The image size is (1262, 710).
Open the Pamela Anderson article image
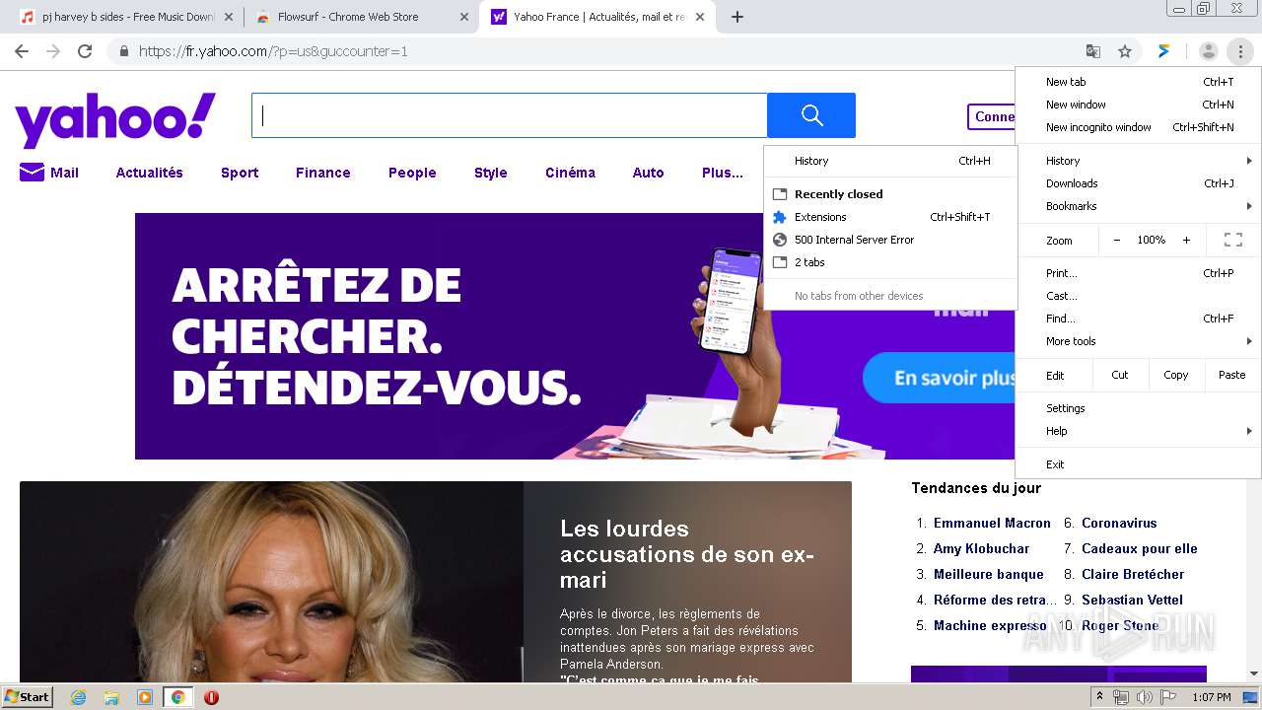pyautogui.click(x=272, y=582)
